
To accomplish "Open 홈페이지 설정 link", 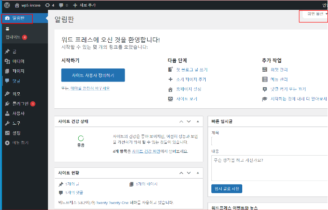I will pyautogui.click(x=189, y=90).
